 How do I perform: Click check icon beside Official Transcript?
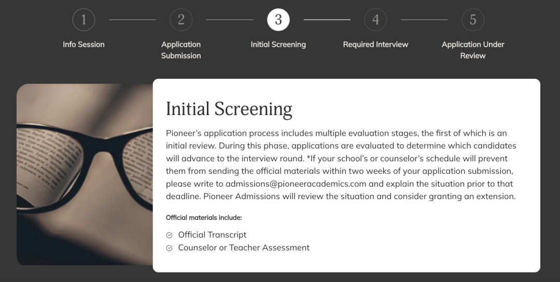(x=169, y=235)
